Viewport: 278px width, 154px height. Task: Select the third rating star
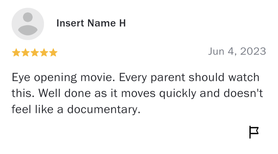[34, 53]
